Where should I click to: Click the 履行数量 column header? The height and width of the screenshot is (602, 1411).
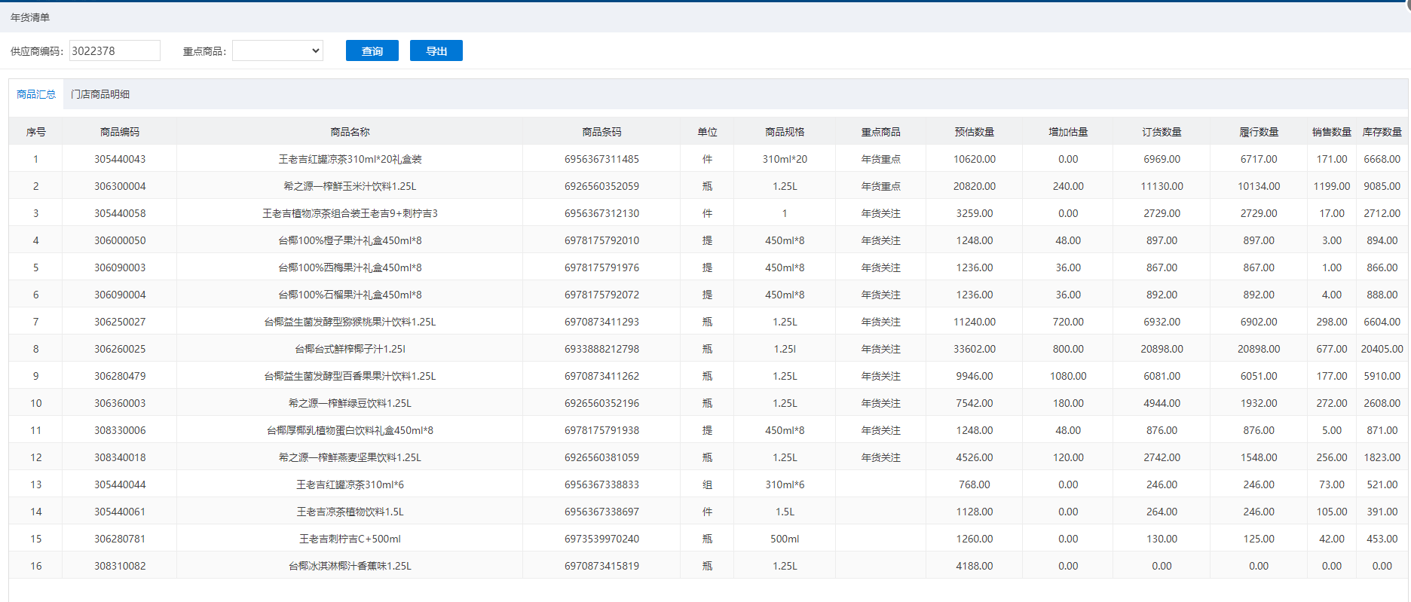tap(1259, 132)
